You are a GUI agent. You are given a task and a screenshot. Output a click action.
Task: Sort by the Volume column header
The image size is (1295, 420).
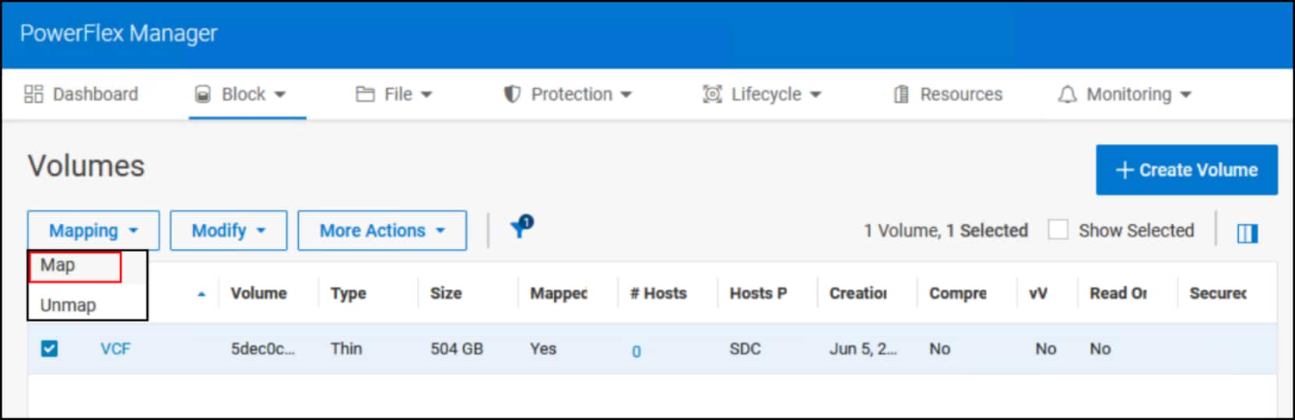pos(258,293)
